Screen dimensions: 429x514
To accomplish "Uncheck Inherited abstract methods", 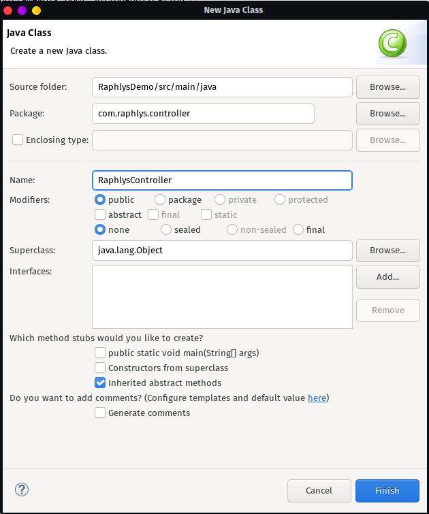I will (x=100, y=383).
